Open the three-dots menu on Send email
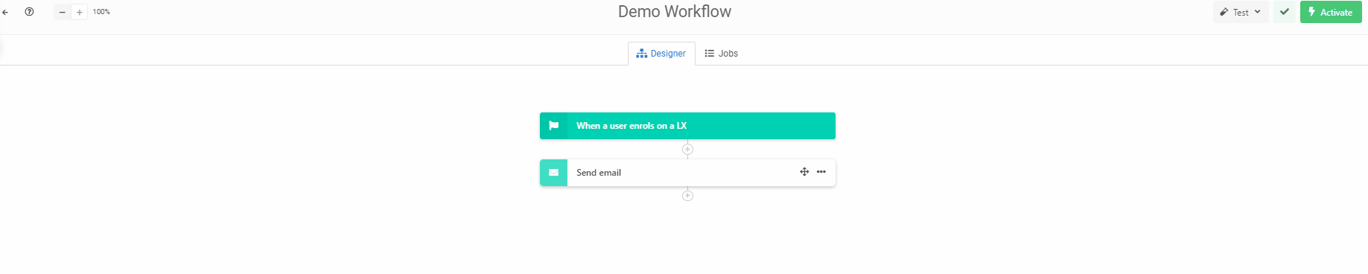The image size is (1368, 274). point(821,172)
